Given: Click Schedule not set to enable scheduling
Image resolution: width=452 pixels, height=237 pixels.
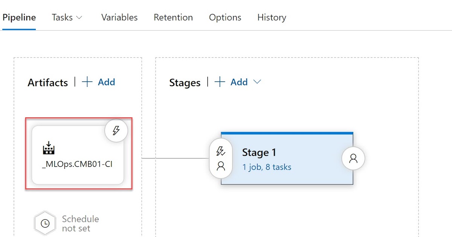Looking at the screenshot, I should coord(80,223).
